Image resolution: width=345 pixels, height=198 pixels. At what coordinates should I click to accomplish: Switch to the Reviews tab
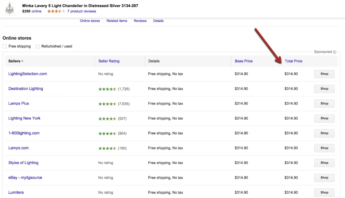coord(140,21)
